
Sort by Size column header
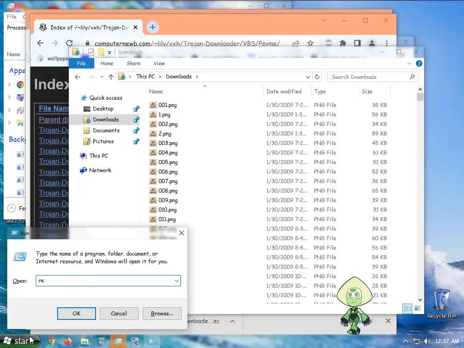click(367, 92)
